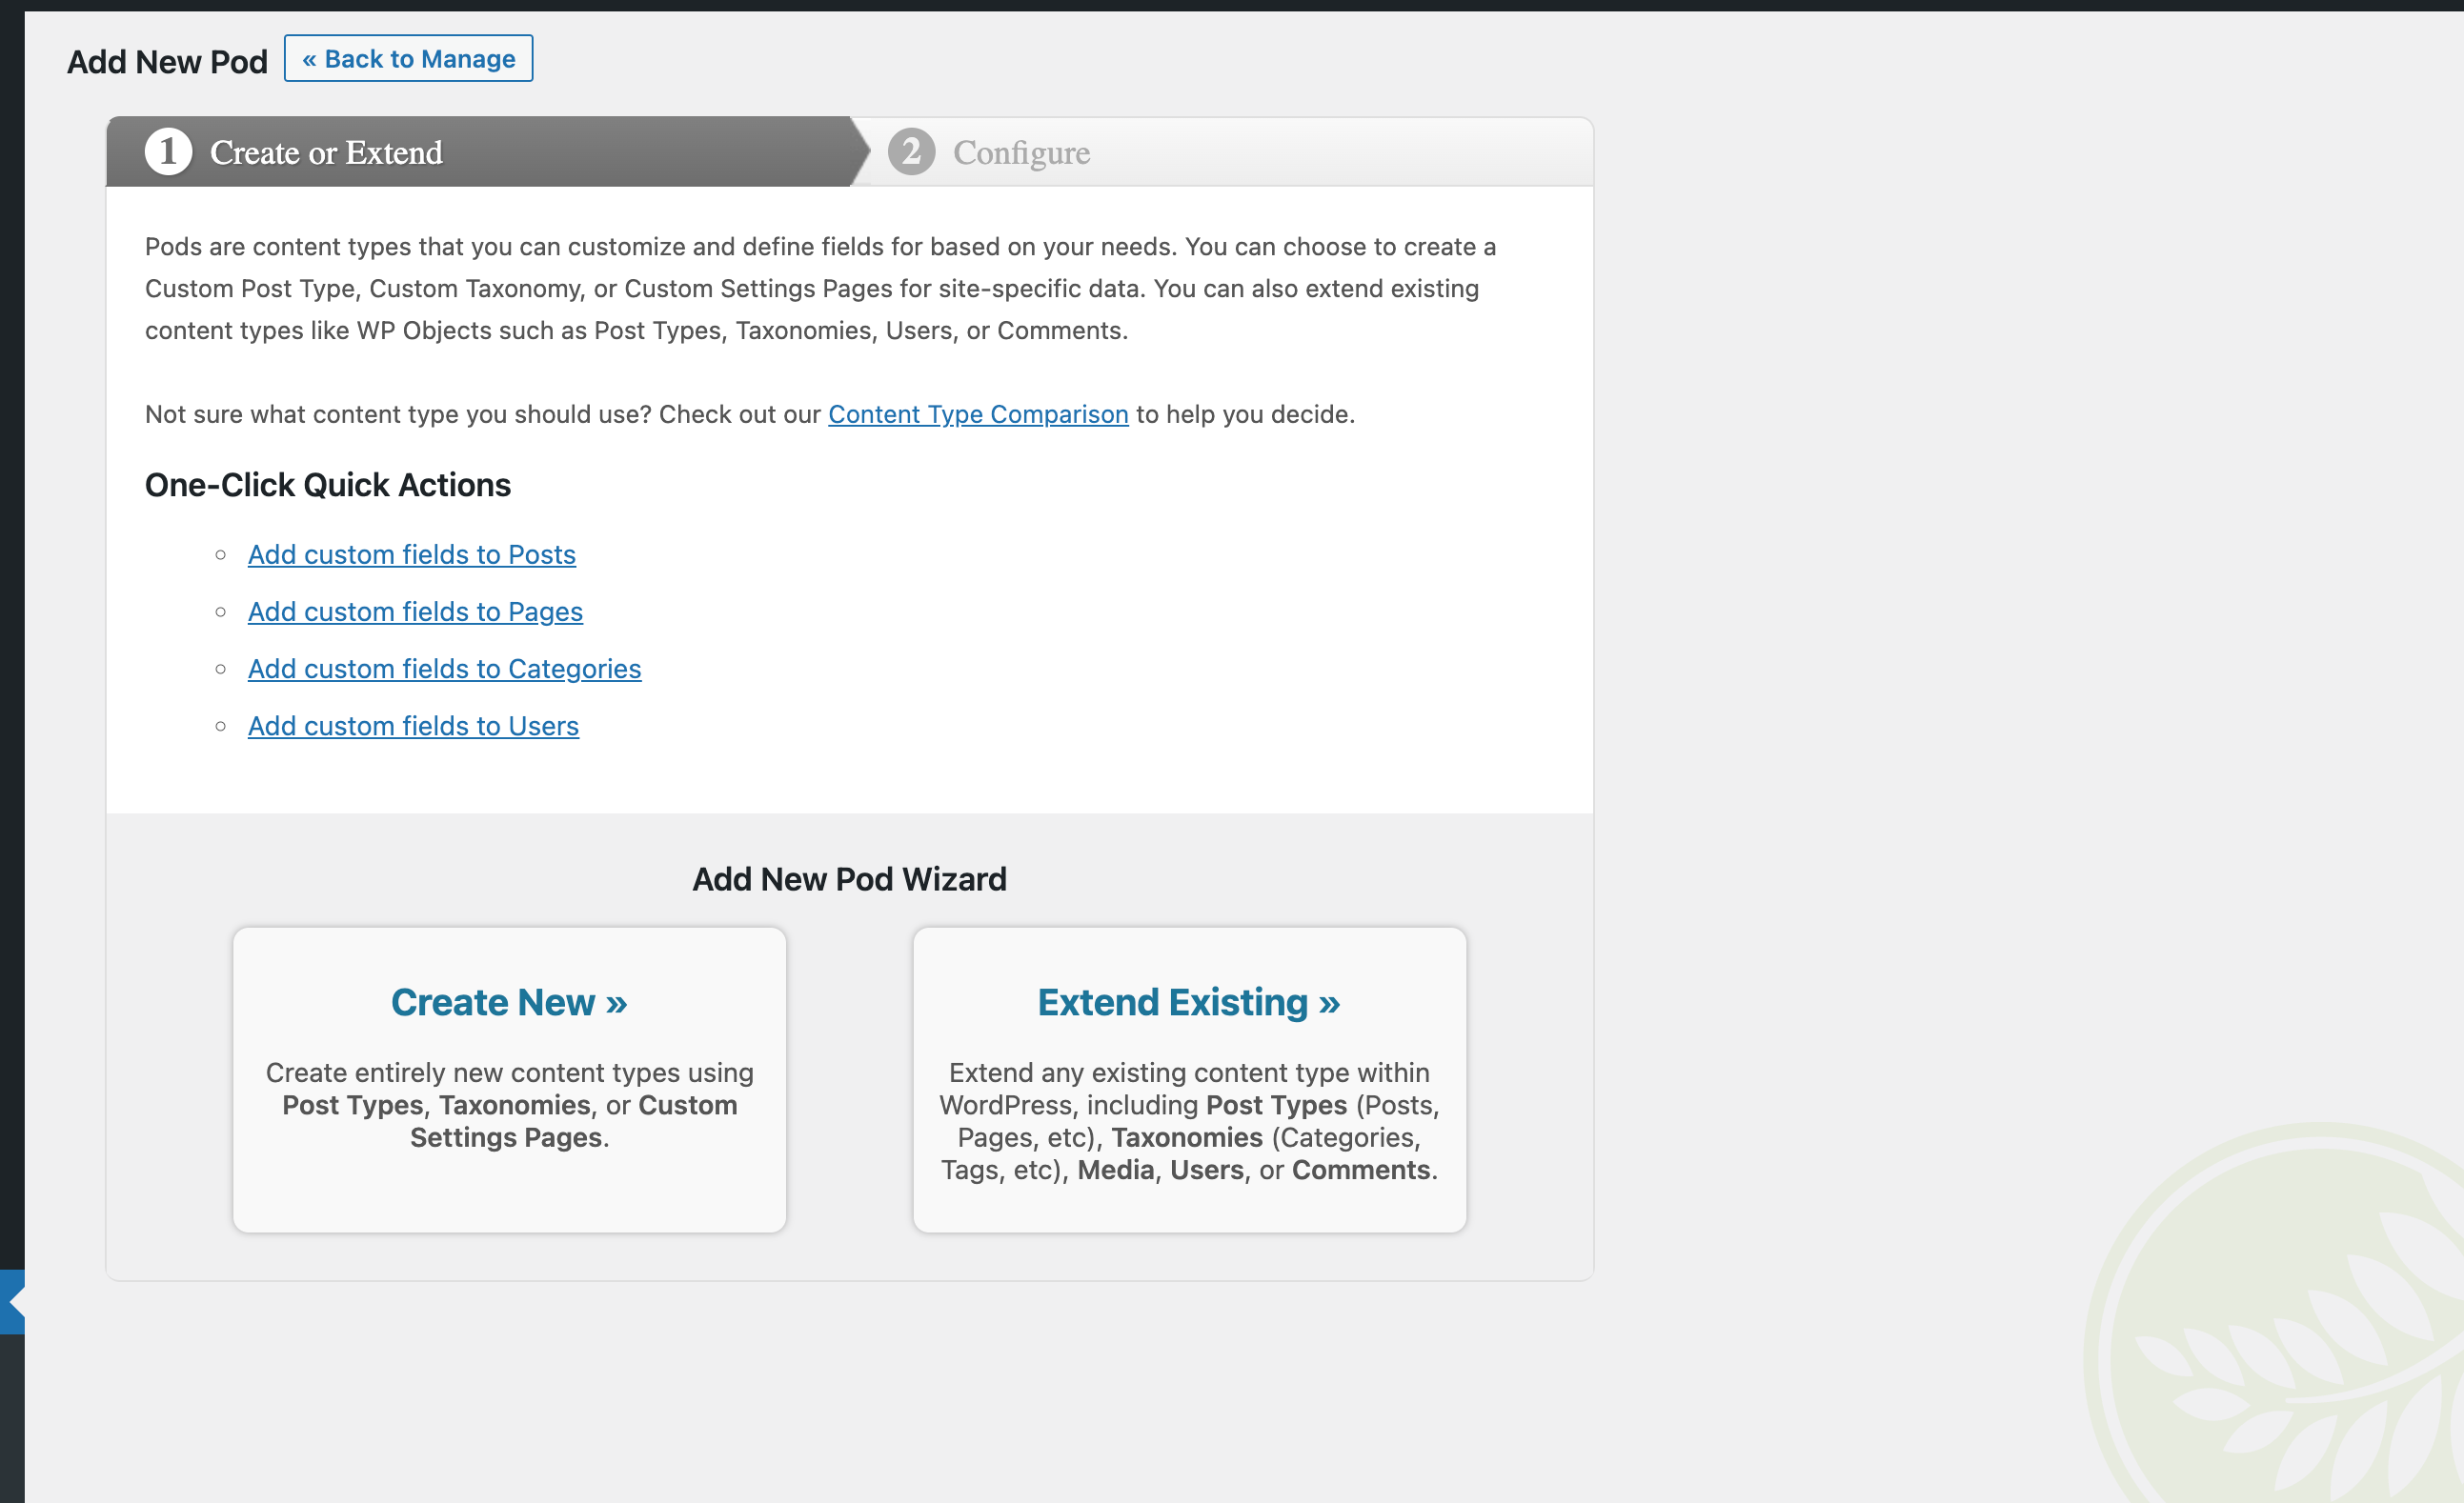The height and width of the screenshot is (1503, 2464).
Task: Click the bullet beside "Add custom fields to Posts"
Action: [222, 555]
